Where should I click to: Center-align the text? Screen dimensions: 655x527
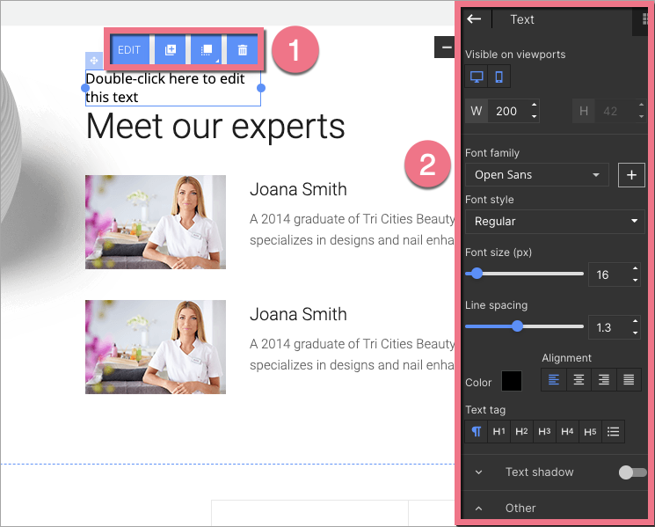coord(579,380)
